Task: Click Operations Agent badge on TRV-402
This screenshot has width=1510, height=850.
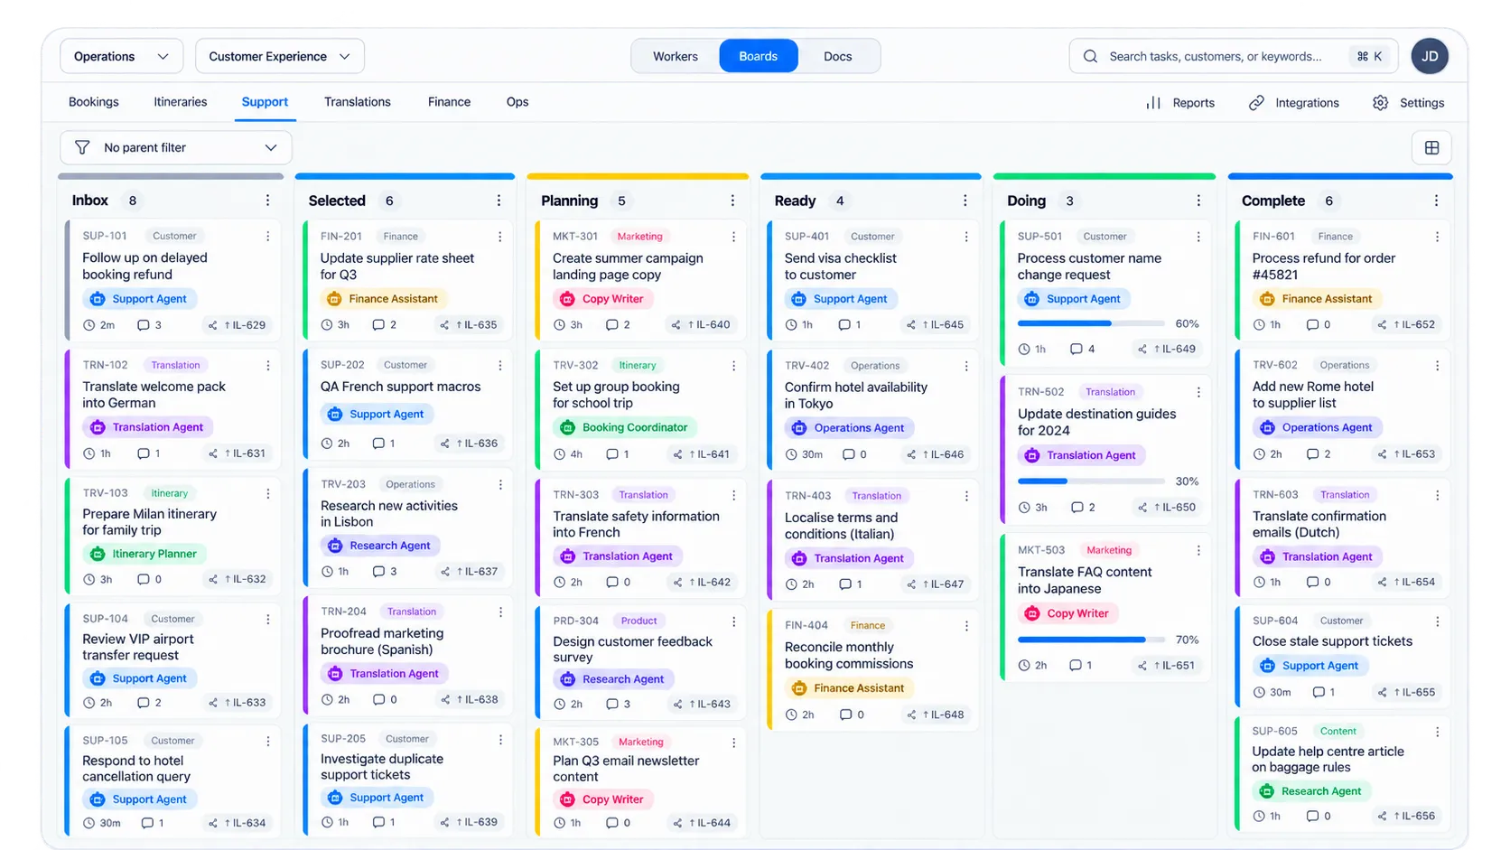Action: pyautogui.click(x=849, y=428)
